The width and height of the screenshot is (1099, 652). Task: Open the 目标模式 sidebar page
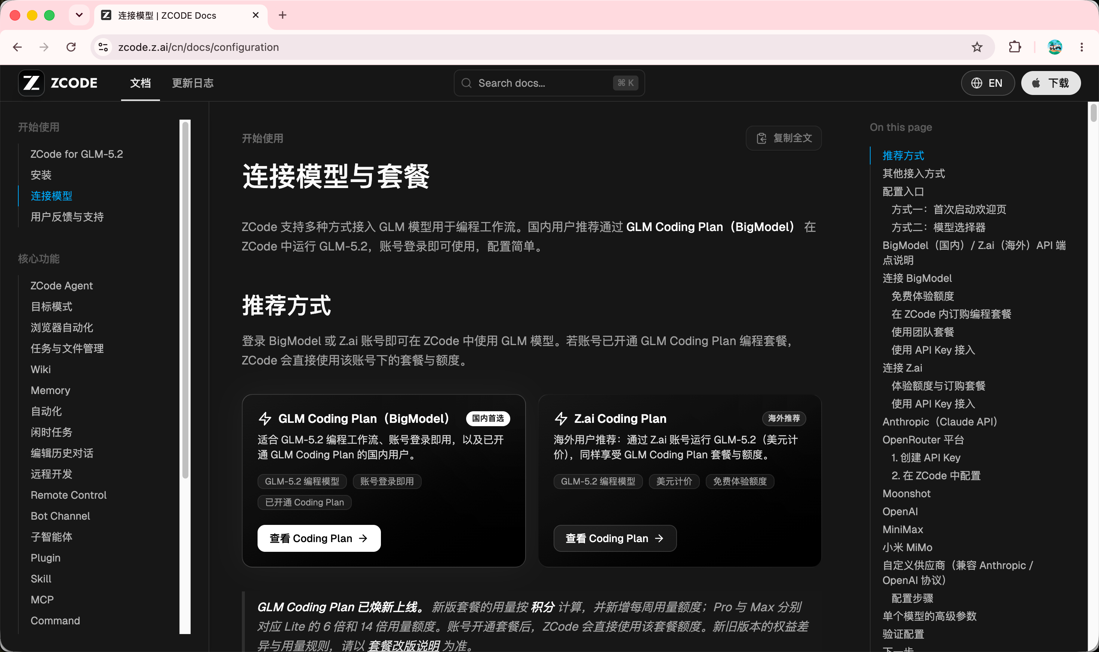51,307
